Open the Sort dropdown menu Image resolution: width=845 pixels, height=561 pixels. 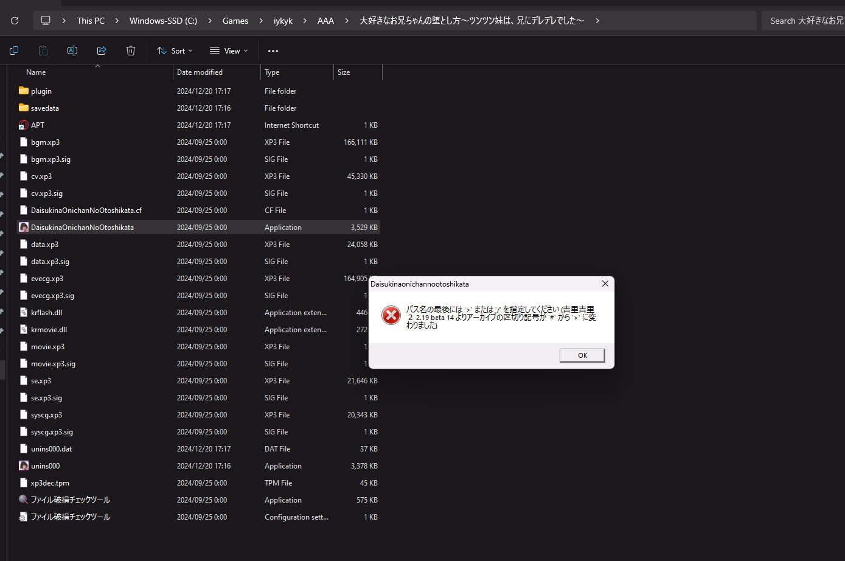pos(175,51)
